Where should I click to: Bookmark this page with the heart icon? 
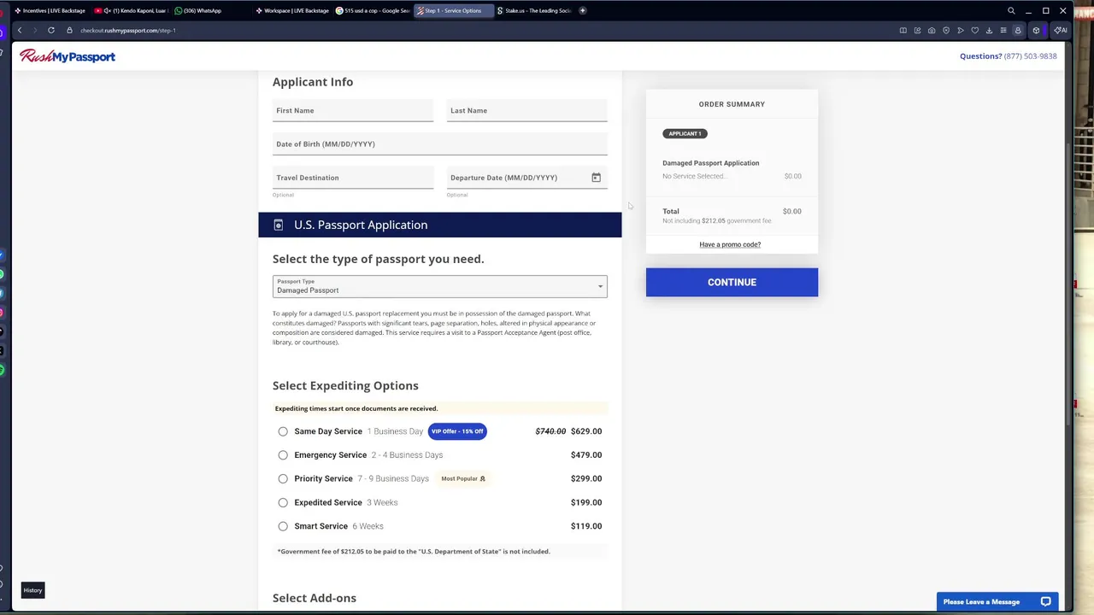point(974,31)
